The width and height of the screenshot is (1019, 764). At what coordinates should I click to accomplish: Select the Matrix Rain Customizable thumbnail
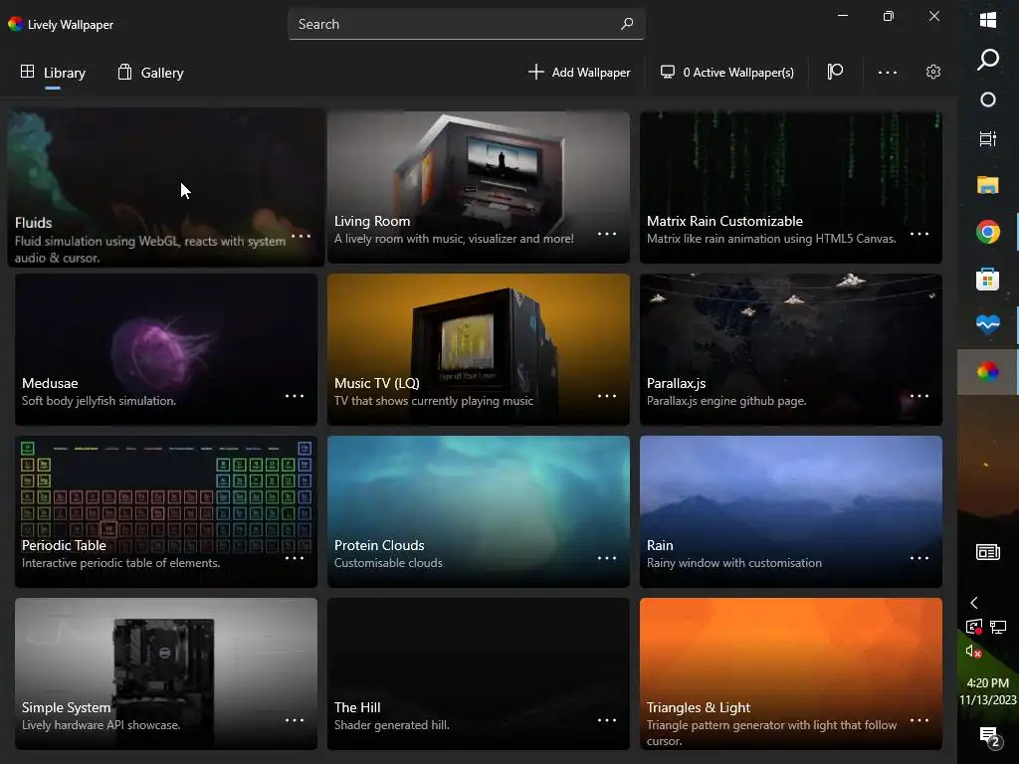pos(791,187)
